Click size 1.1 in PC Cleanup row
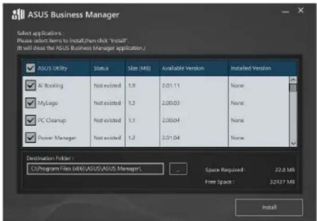The width and height of the screenshot is (317, 221). point(132,120)
